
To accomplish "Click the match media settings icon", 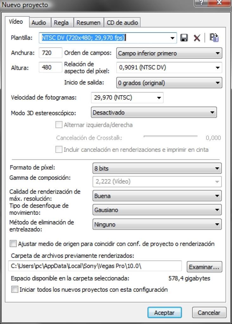I will (214, 38).
